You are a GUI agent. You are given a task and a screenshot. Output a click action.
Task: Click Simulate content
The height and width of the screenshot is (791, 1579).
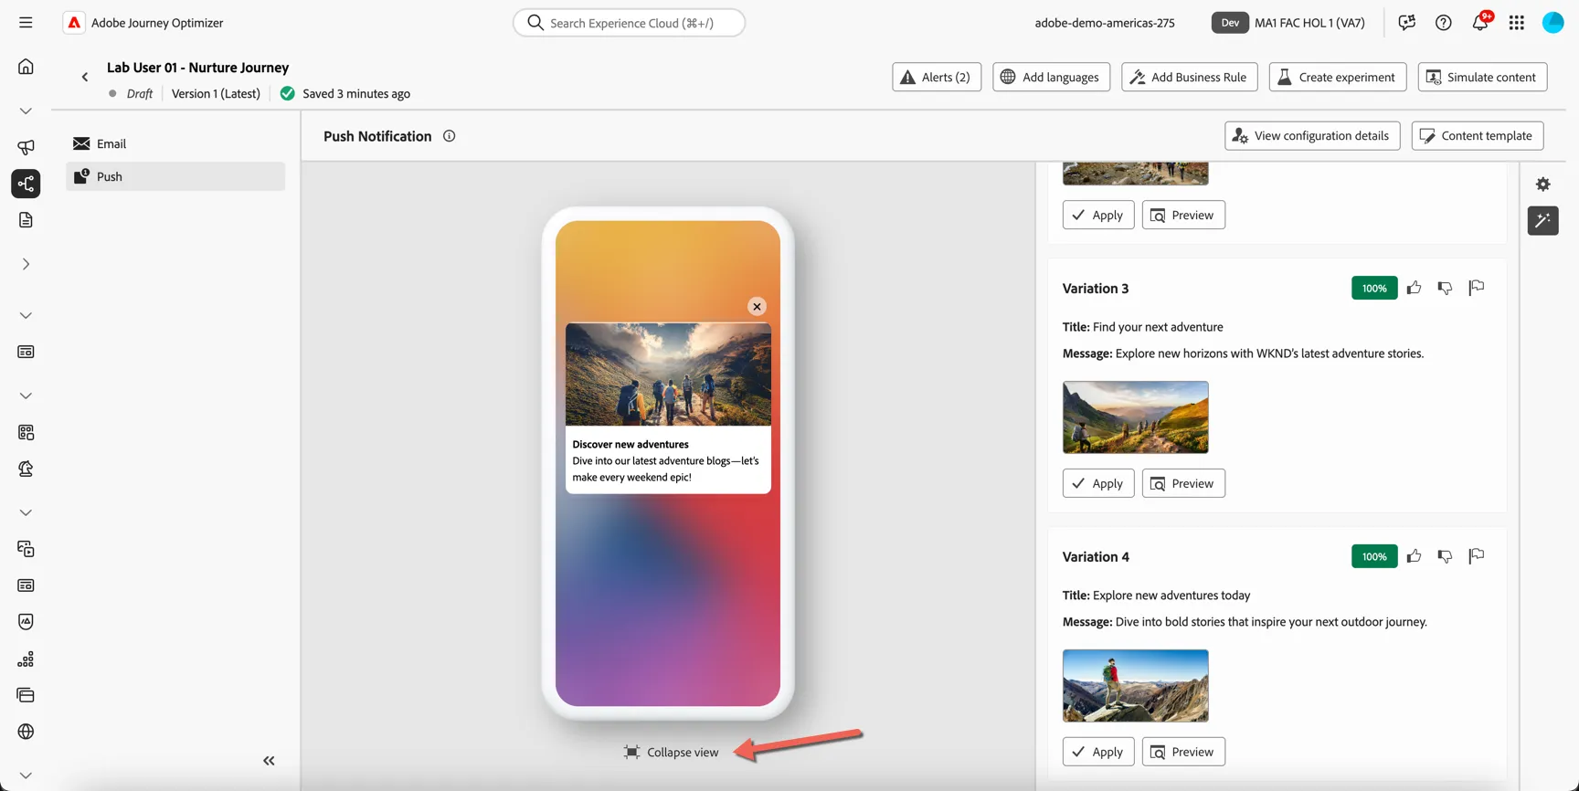point(1482,77)
